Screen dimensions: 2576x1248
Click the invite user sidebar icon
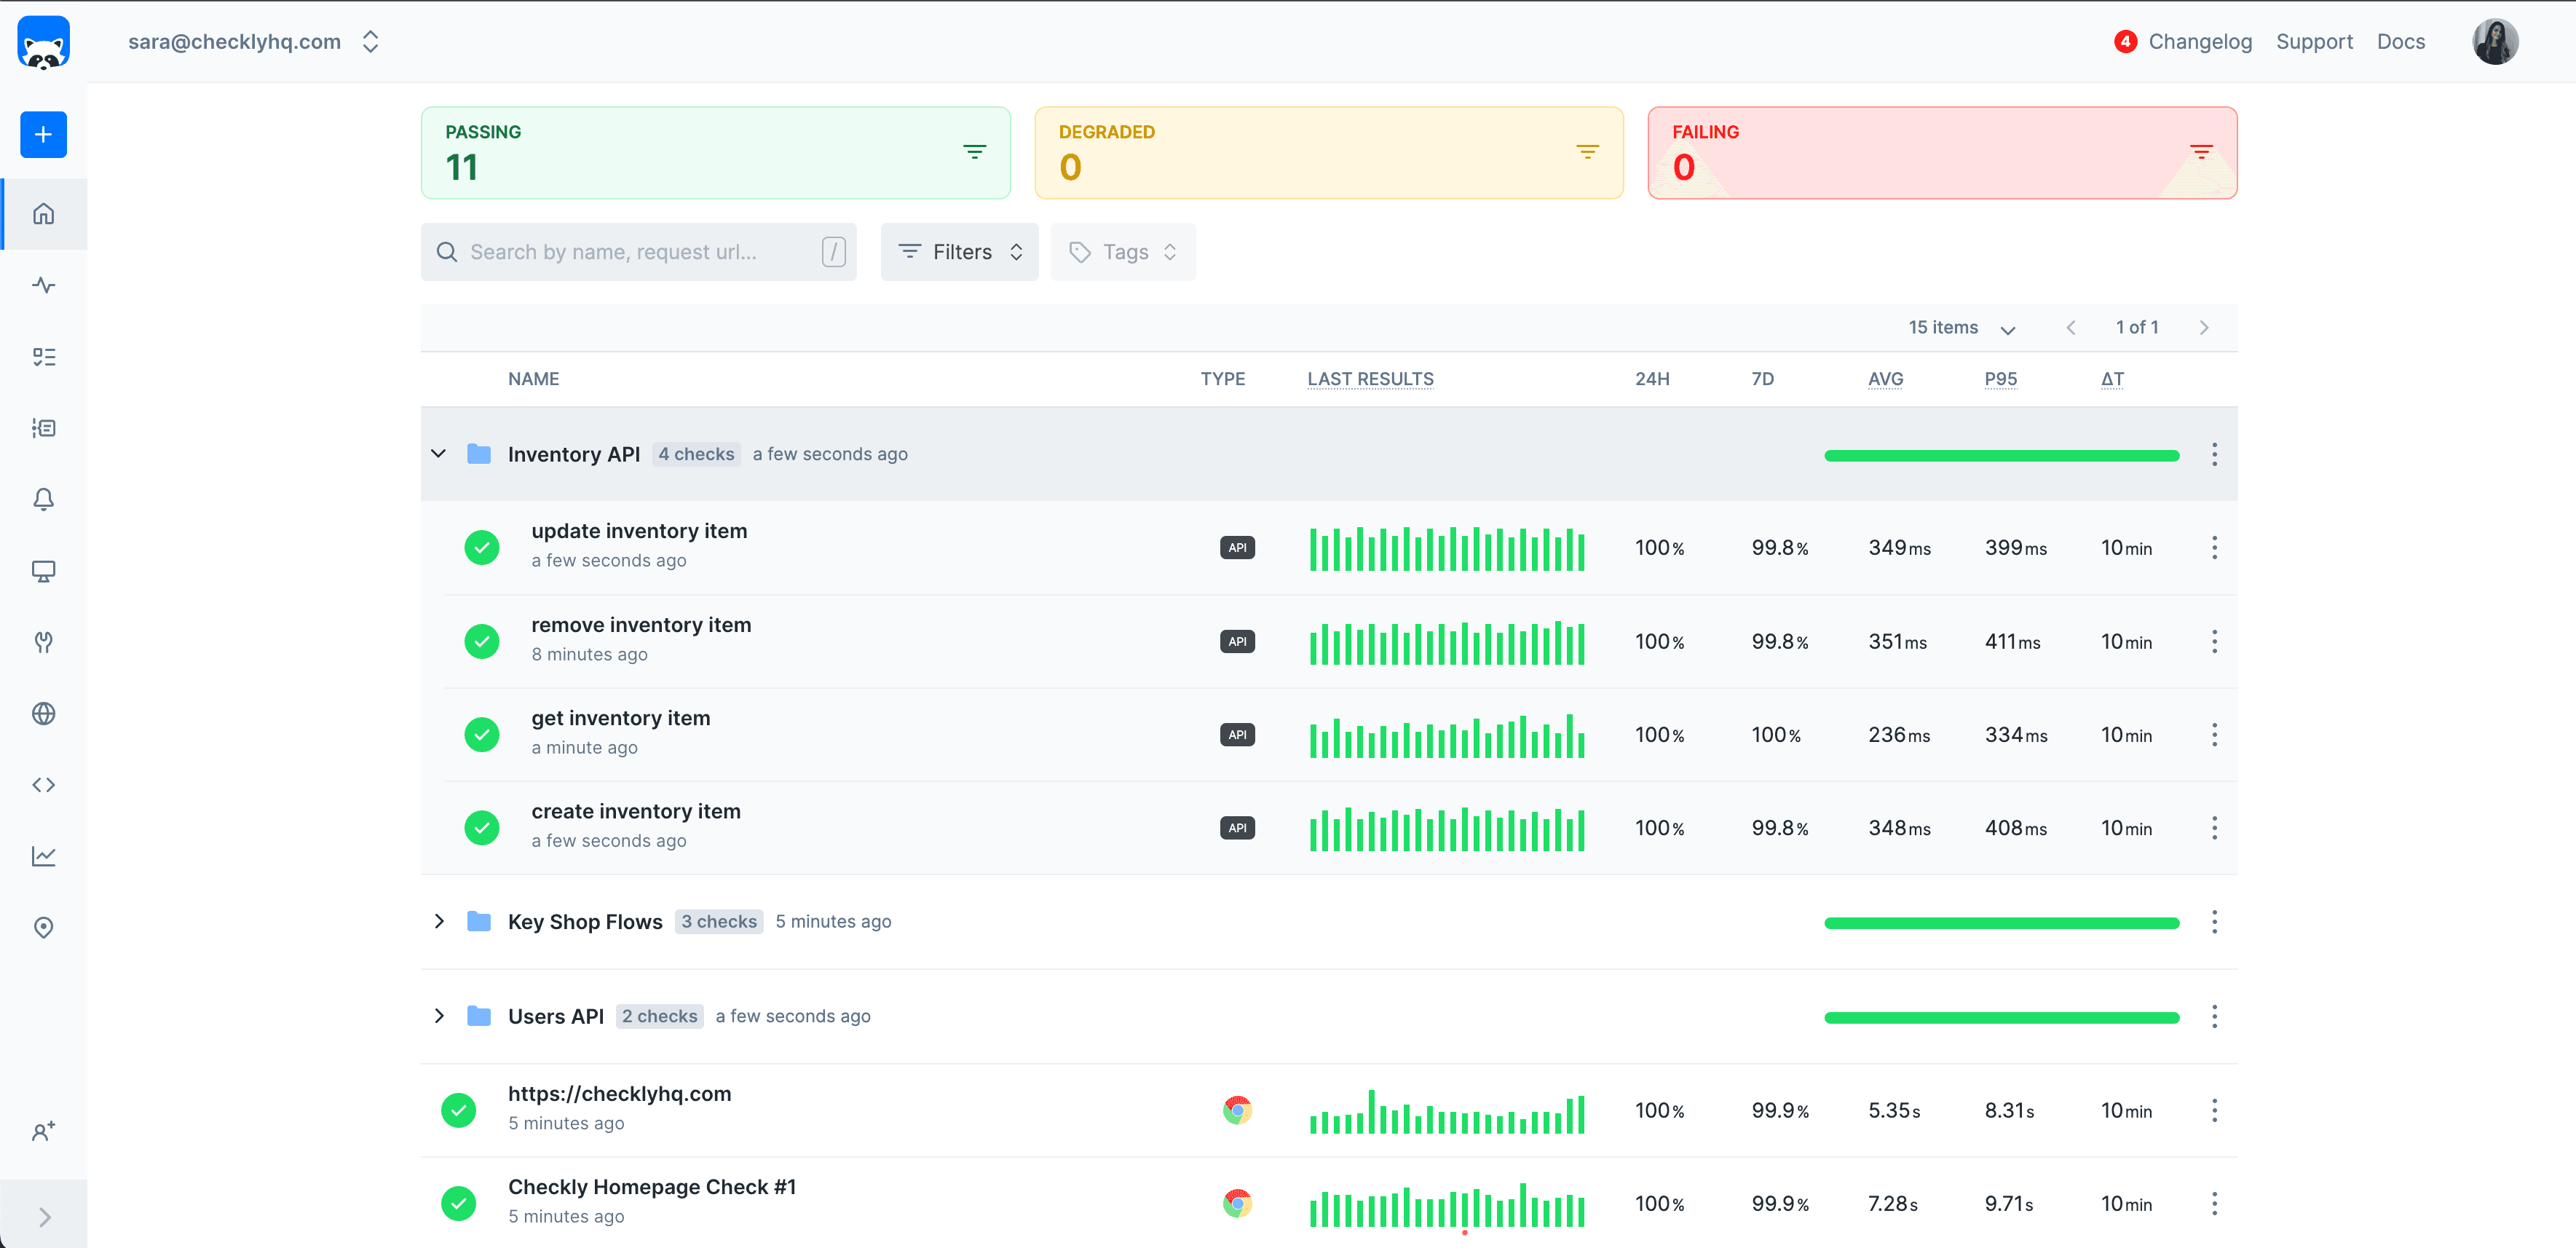click(x=43, y=1131)
